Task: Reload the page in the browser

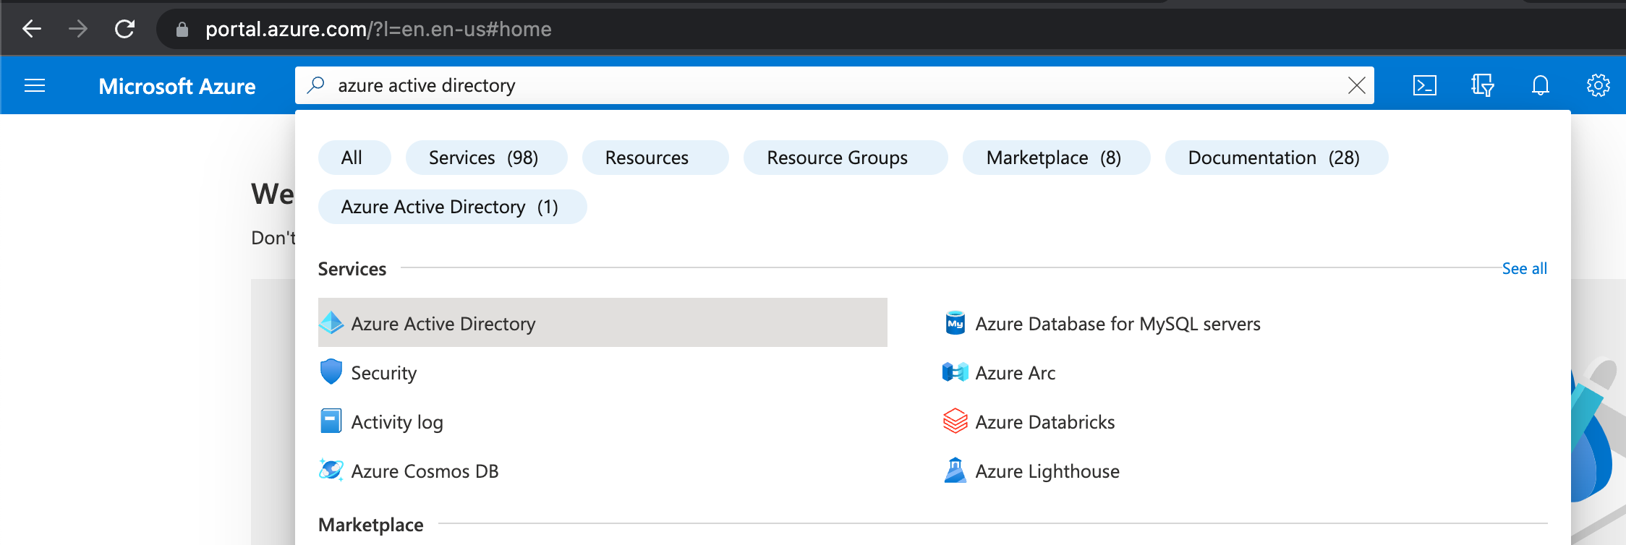Action: [x=125, y=29]
